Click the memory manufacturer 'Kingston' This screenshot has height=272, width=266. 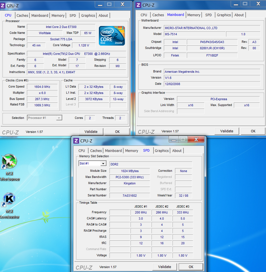(x=130, y=183)
